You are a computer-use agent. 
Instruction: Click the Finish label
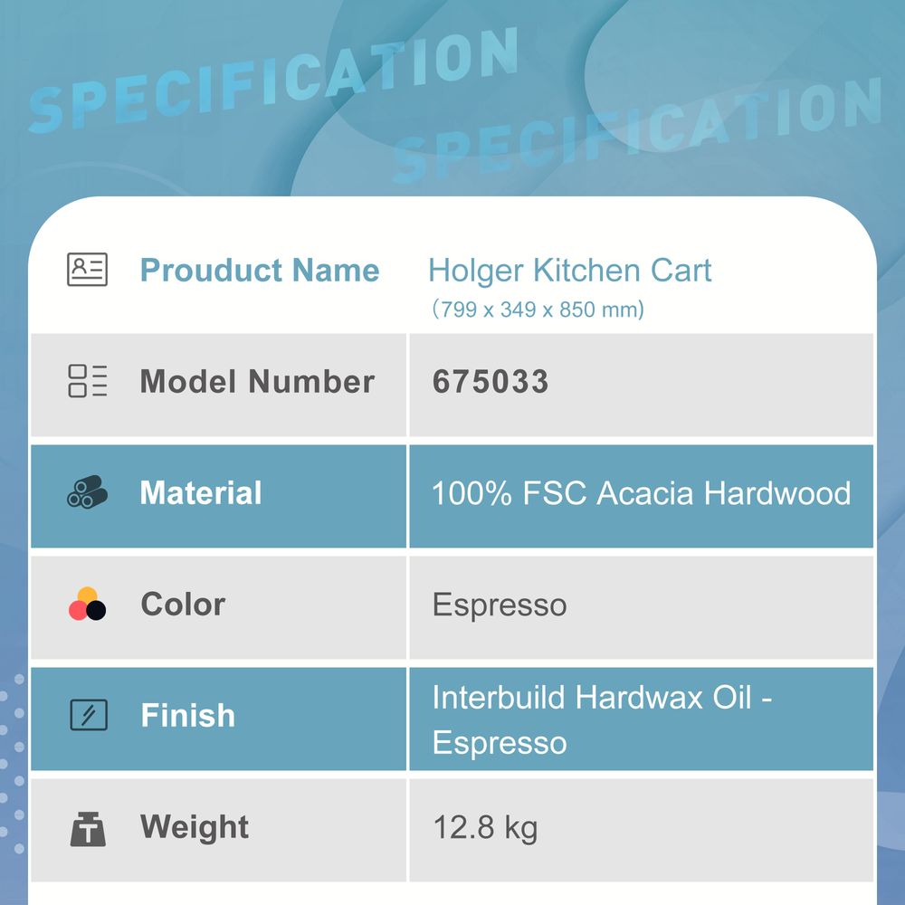(x=187, y=716)
